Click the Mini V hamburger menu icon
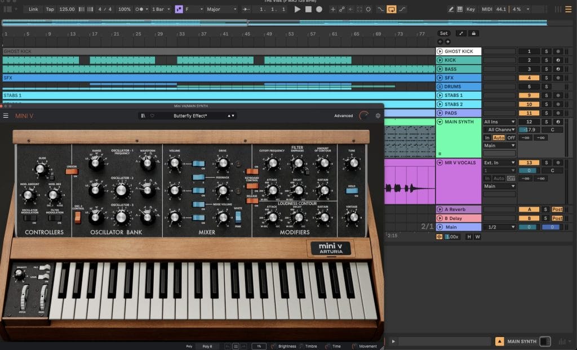This screenshot has height=350, width=577. (x=6, y=115)
